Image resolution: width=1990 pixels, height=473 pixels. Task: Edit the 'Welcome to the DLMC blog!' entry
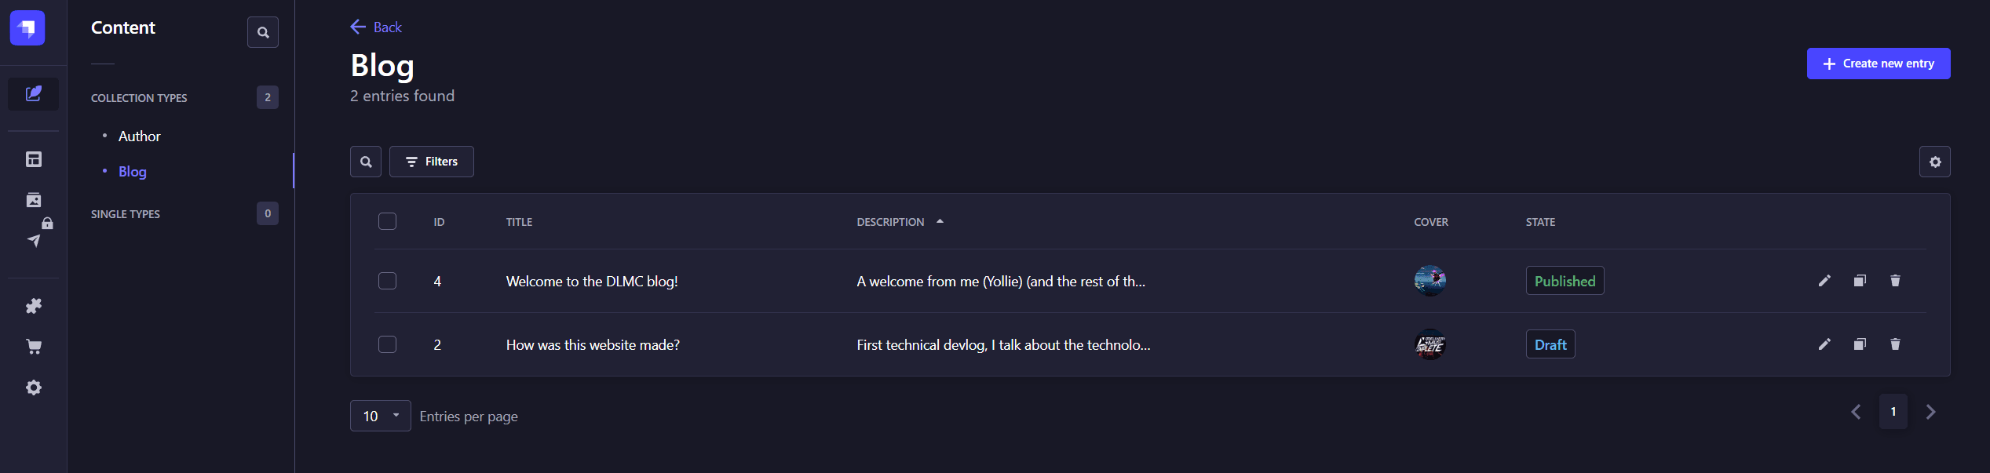pos(1825,280)
